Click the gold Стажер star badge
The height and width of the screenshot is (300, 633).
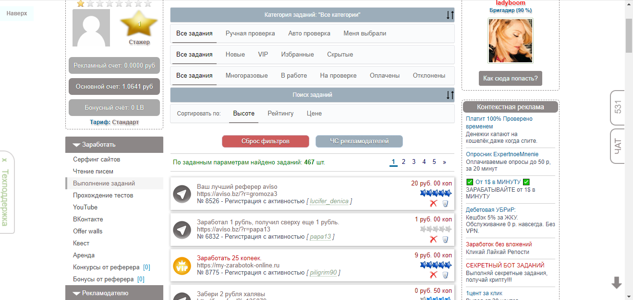pyautogui.click(x=139, y=23)
